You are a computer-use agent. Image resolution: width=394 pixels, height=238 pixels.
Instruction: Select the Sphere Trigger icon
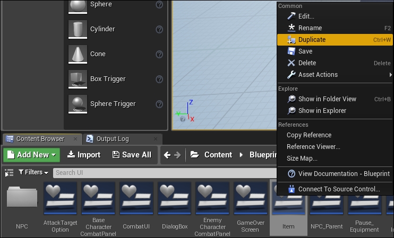click(78, 104)
